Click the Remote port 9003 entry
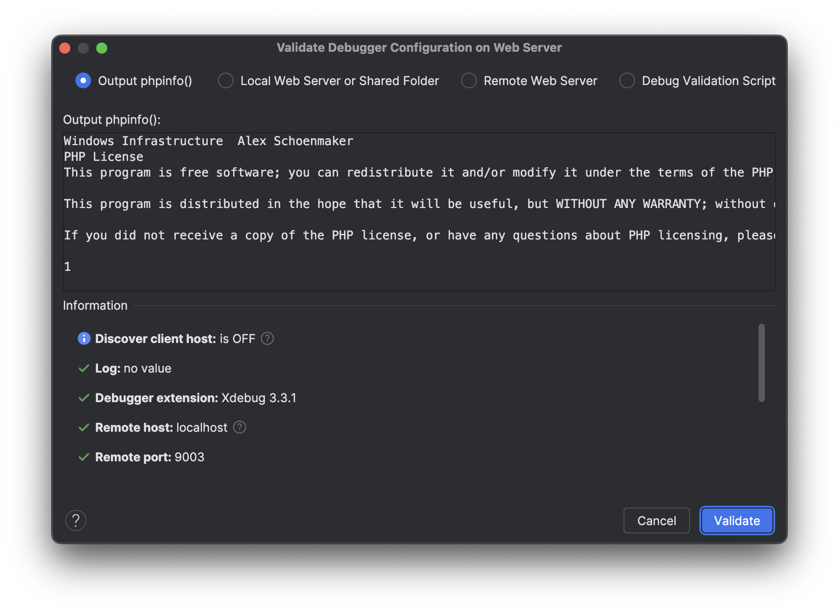This screenshot has height=612, width=839. click(149, 457)
